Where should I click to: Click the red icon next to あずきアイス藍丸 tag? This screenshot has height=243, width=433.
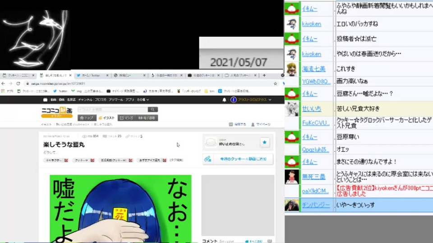coord(165,160)
